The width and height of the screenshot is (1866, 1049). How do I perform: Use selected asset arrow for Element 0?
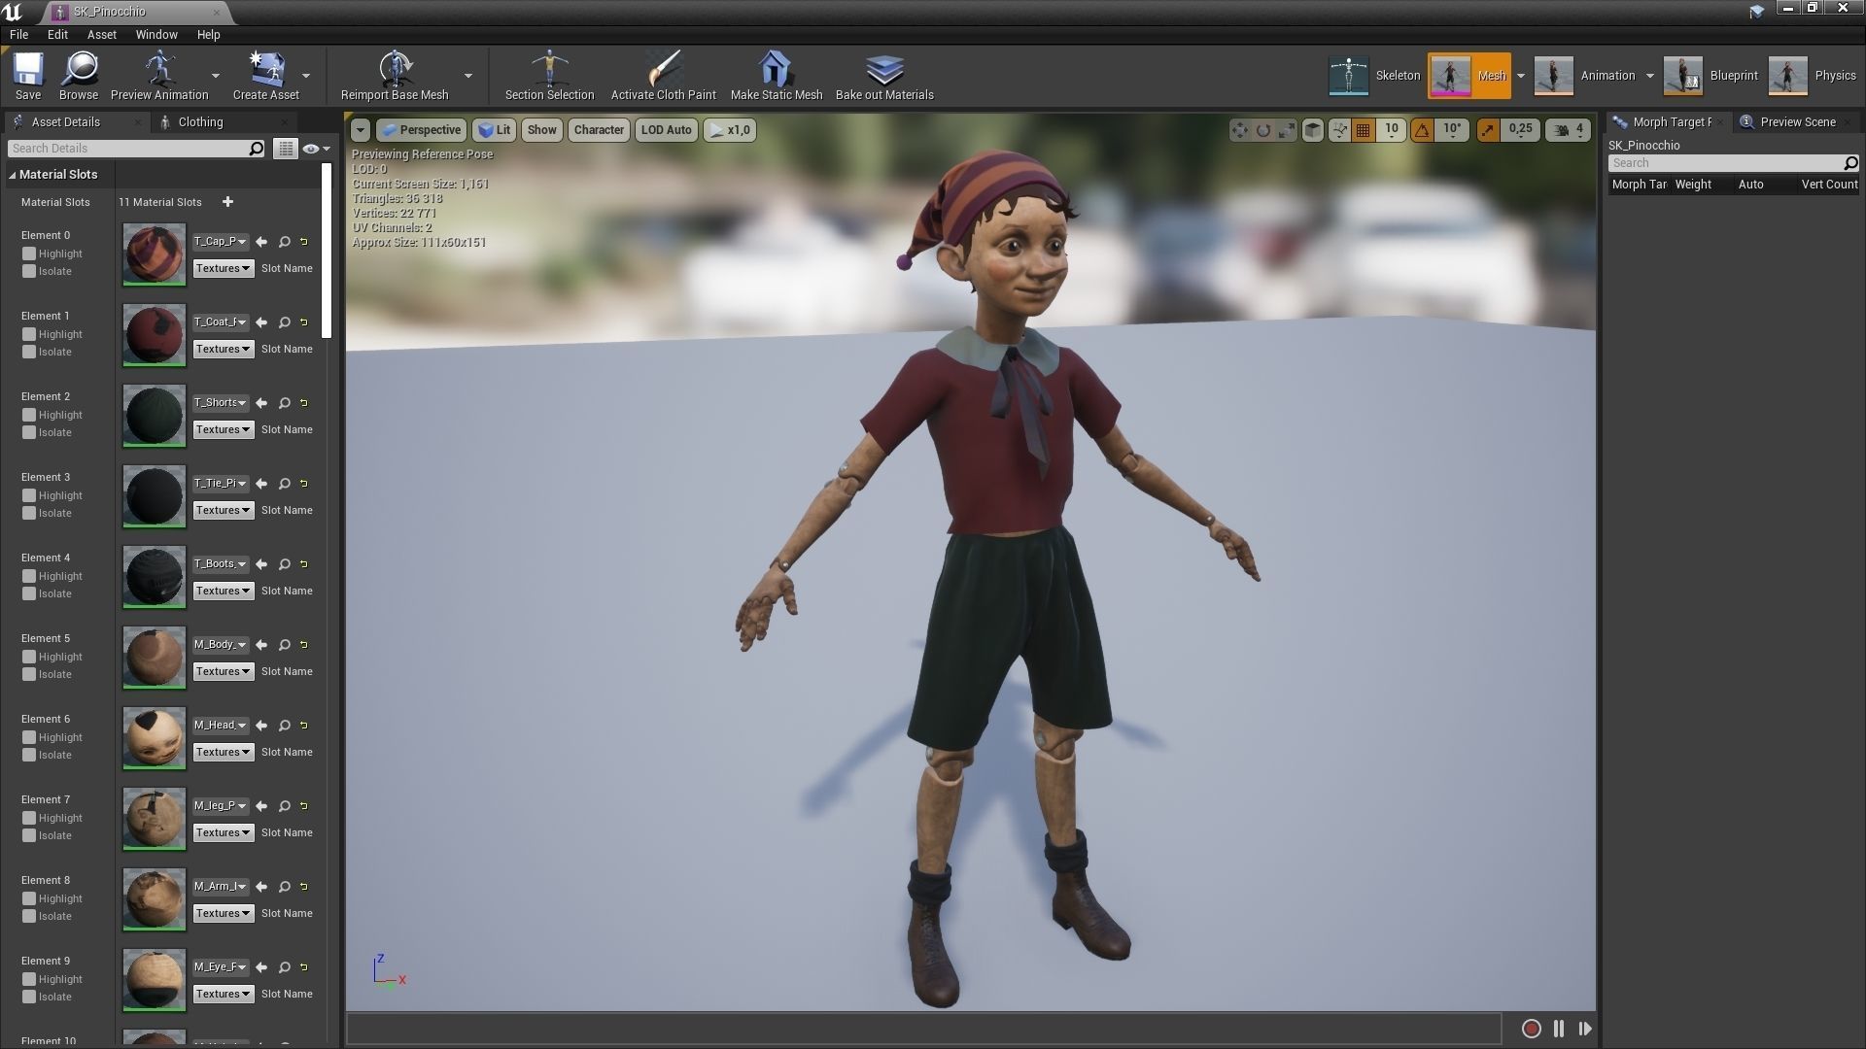click(261, 242)
